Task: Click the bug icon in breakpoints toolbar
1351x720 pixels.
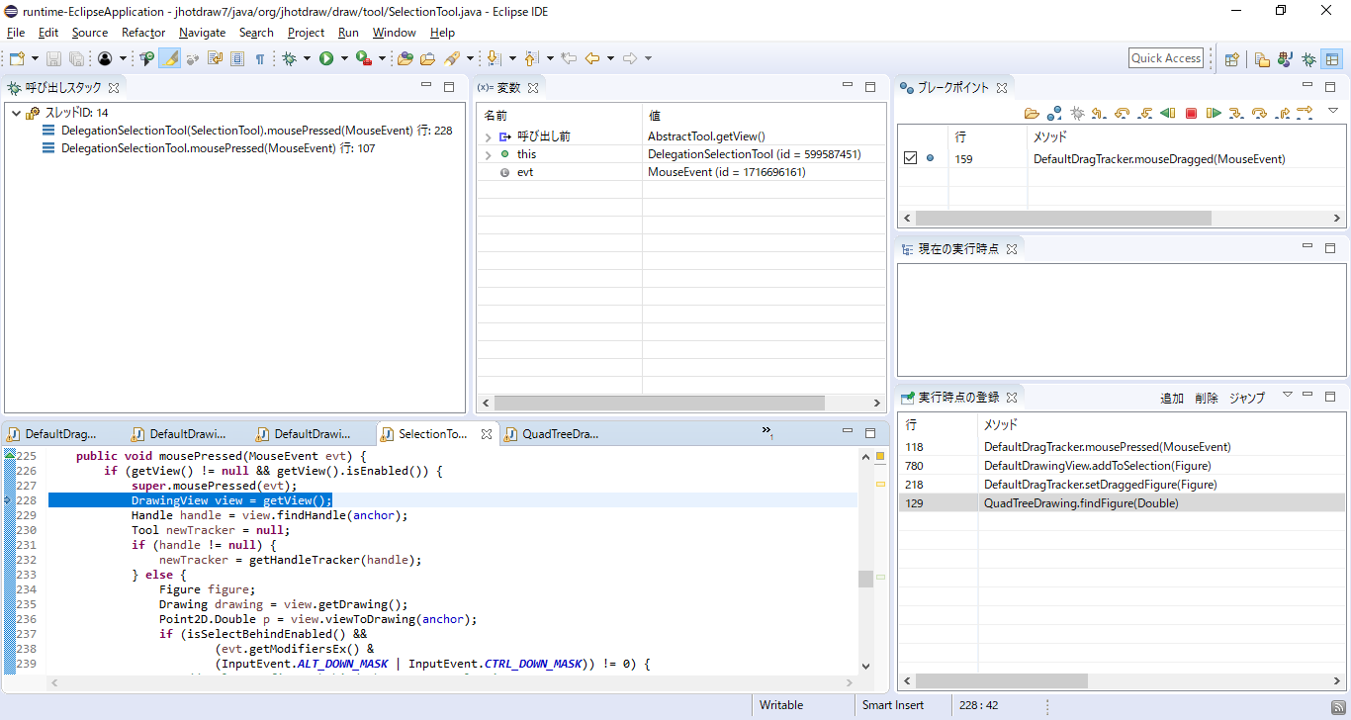Action: (1077, 114)
